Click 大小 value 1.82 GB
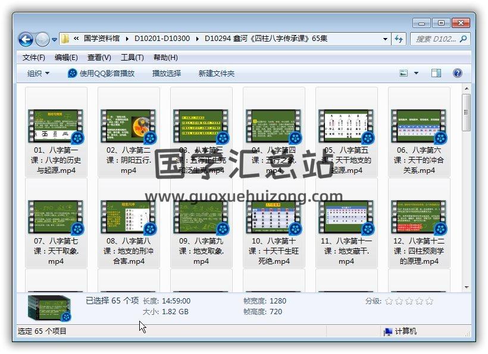 tap(175, 311)
